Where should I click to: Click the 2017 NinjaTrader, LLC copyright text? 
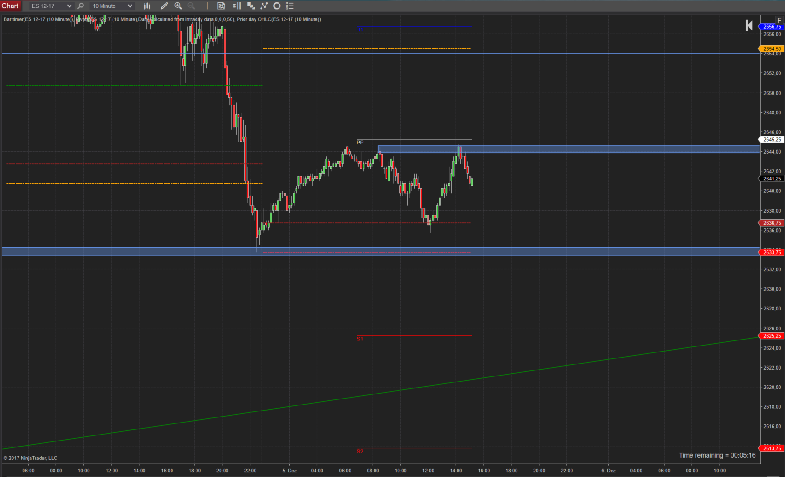point(30,458)
